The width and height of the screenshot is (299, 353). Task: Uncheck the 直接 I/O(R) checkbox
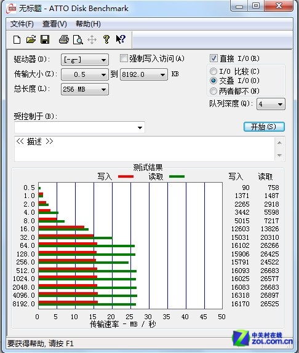213,58
